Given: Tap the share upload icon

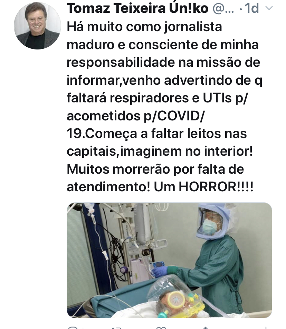Looking at the screenshot, I should (x=205, y=328).
